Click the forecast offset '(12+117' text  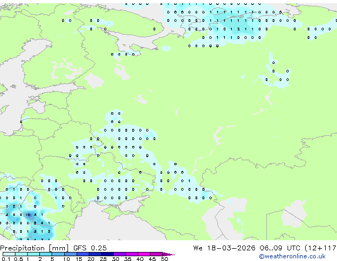(x=321, y=248)
